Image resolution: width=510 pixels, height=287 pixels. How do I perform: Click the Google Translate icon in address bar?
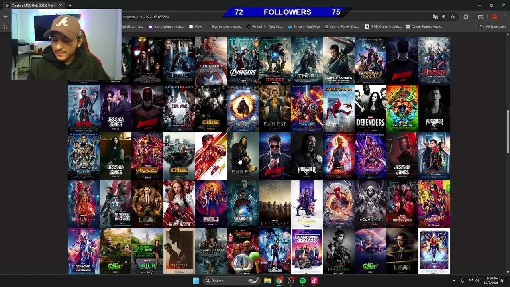click(x=435, y=17)
